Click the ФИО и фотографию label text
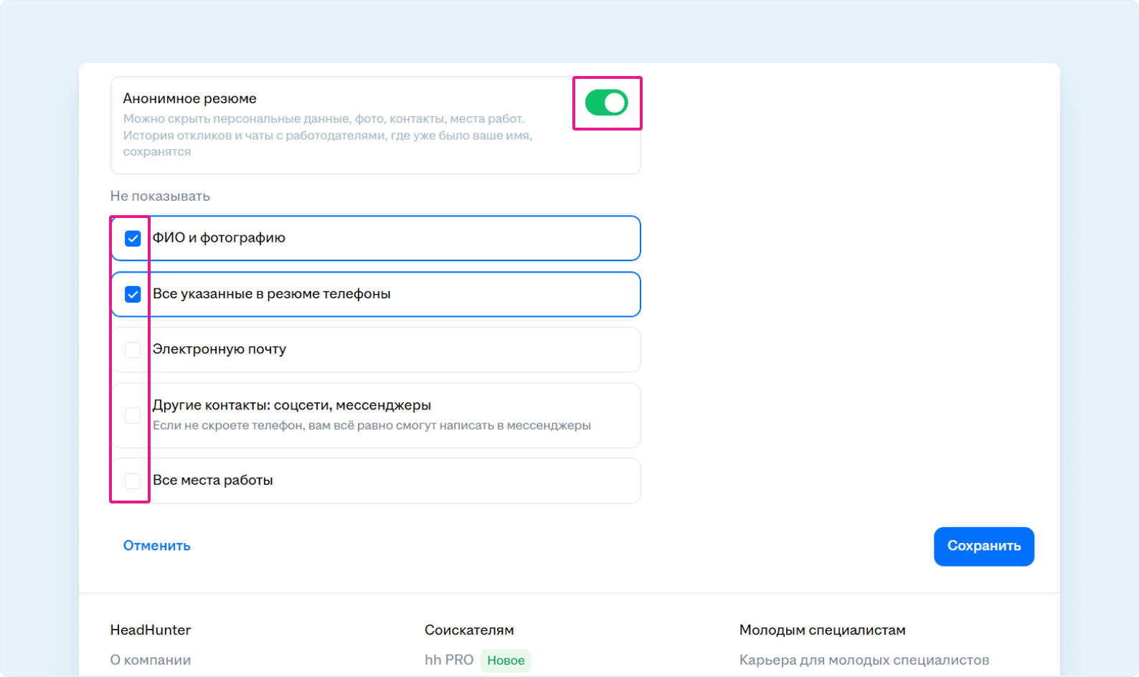The width and height of the screenshot is (1139, 677). [219, 238]
